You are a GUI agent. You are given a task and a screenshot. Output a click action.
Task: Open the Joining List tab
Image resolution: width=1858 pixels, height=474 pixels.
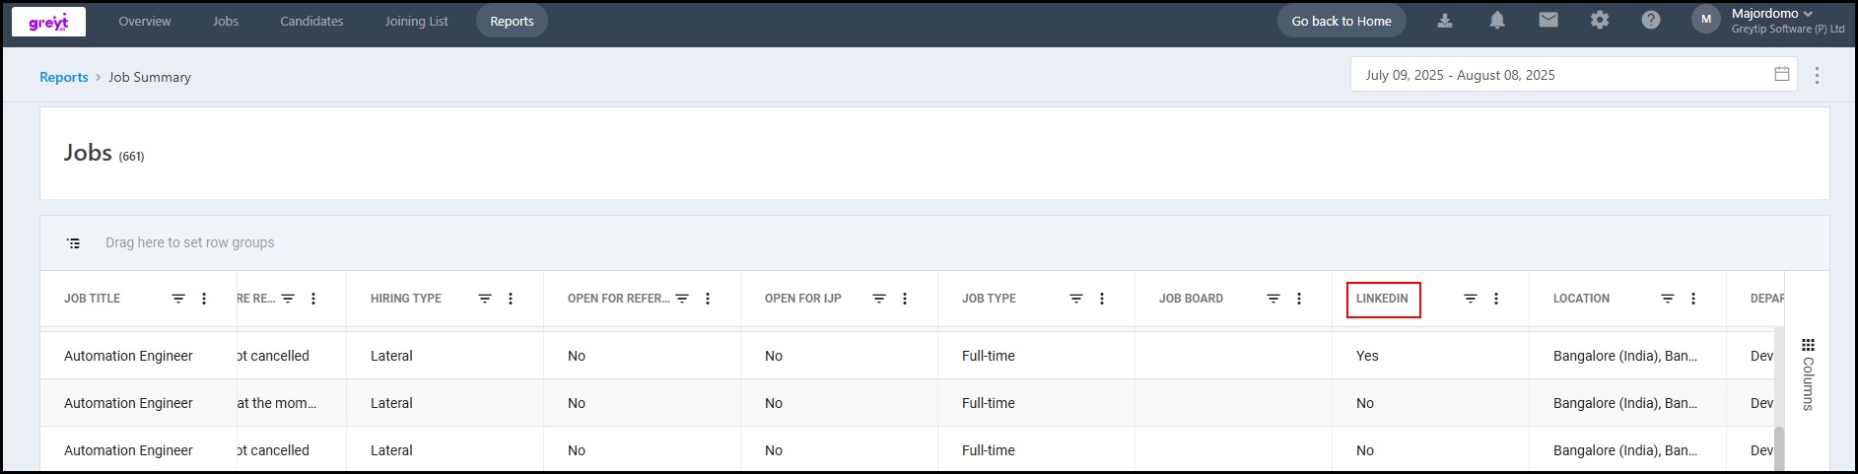point(416,21)
